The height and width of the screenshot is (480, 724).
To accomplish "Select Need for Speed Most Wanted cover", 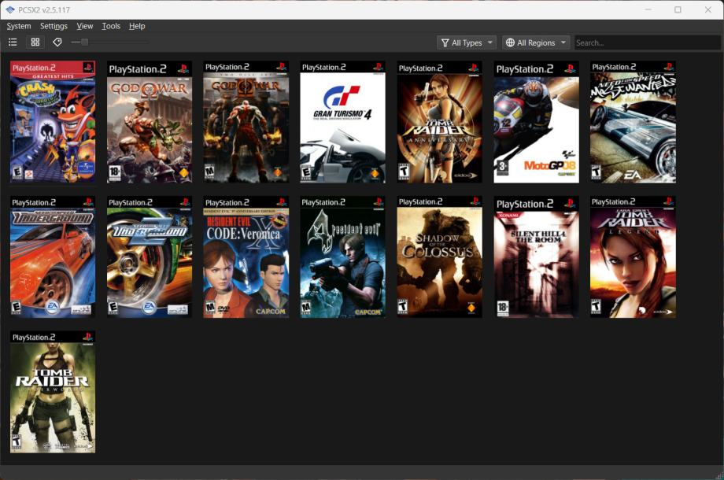I will pos(633,122).
